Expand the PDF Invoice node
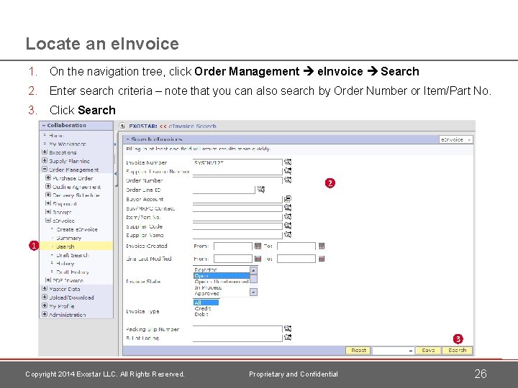 click(x=48, y=280)
